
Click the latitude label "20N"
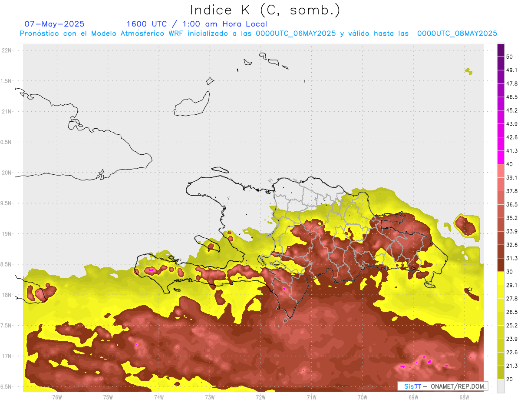pos(7,173)
